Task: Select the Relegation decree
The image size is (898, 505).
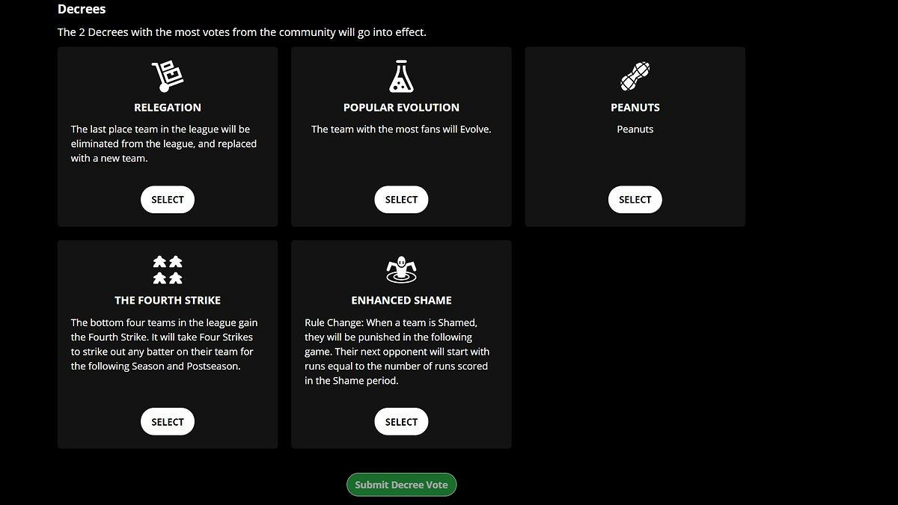Action: (168, 200)
